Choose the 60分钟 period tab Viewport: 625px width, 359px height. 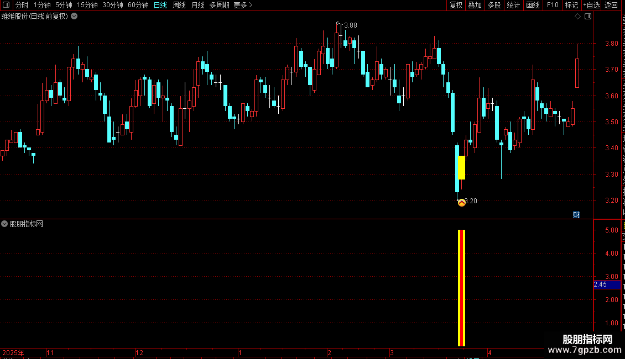tap(138, 5)
